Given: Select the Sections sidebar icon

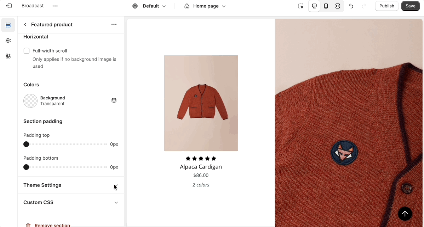Looking at the screenshot, I should tap(8, 25).
